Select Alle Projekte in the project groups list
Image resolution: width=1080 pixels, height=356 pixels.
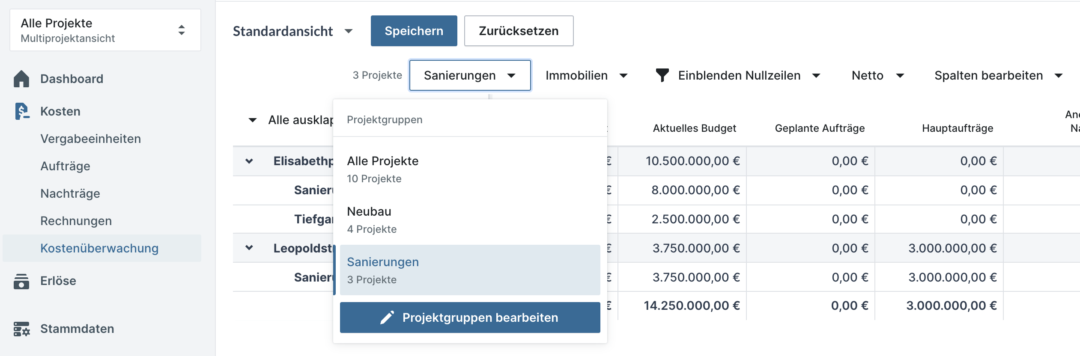click(470, 169)
